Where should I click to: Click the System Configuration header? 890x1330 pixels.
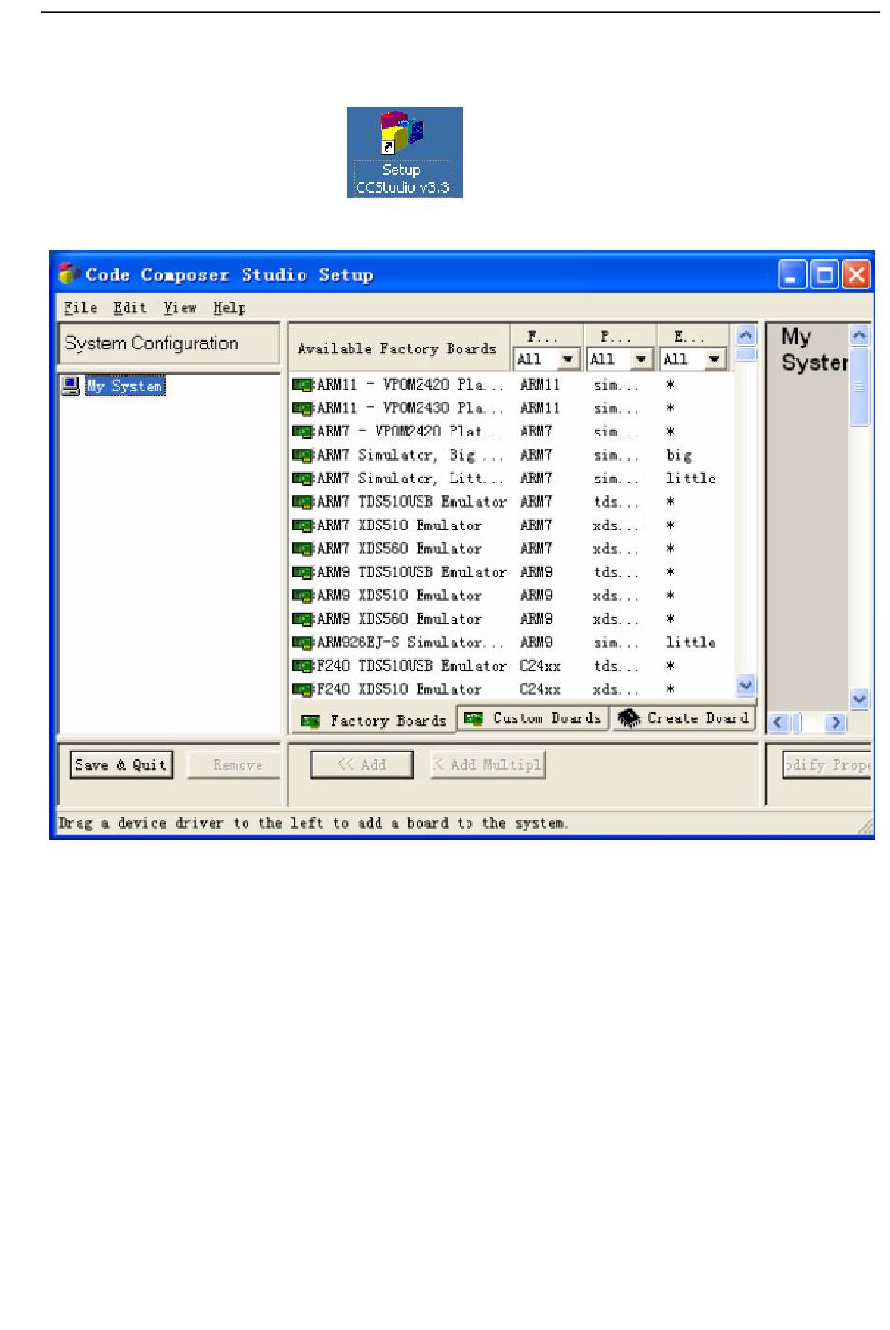(x=169, y=344)
